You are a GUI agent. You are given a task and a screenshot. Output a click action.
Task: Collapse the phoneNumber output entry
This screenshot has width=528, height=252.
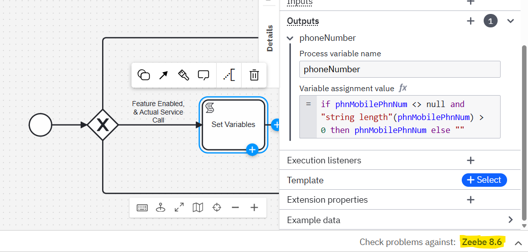tap(290, 38)
